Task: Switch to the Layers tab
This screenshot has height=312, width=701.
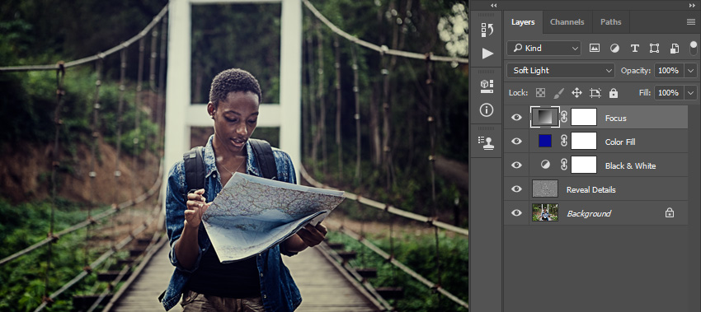Action: coord(523,22)
